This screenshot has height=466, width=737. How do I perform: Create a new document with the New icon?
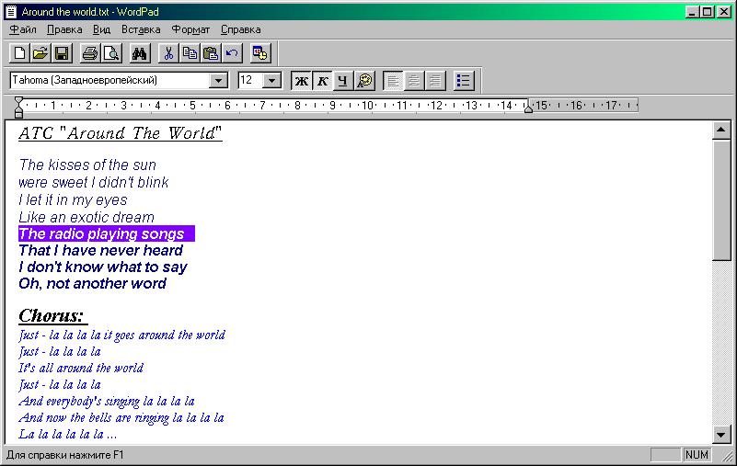(x=19, y=53)
